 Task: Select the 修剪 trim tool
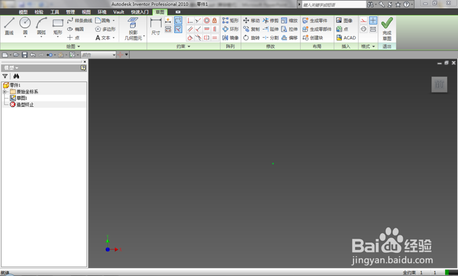[271, 21]
